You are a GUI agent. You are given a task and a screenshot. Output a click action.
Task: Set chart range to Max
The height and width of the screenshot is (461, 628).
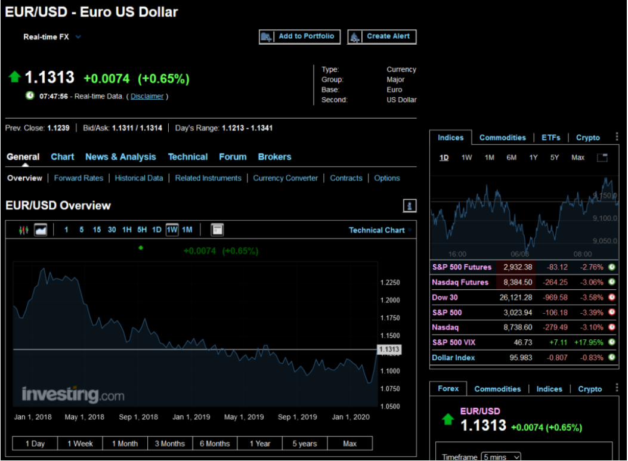349,443
